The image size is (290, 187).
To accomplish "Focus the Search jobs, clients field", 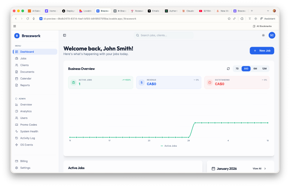I will pyautogui.click(x=164, y=35).
